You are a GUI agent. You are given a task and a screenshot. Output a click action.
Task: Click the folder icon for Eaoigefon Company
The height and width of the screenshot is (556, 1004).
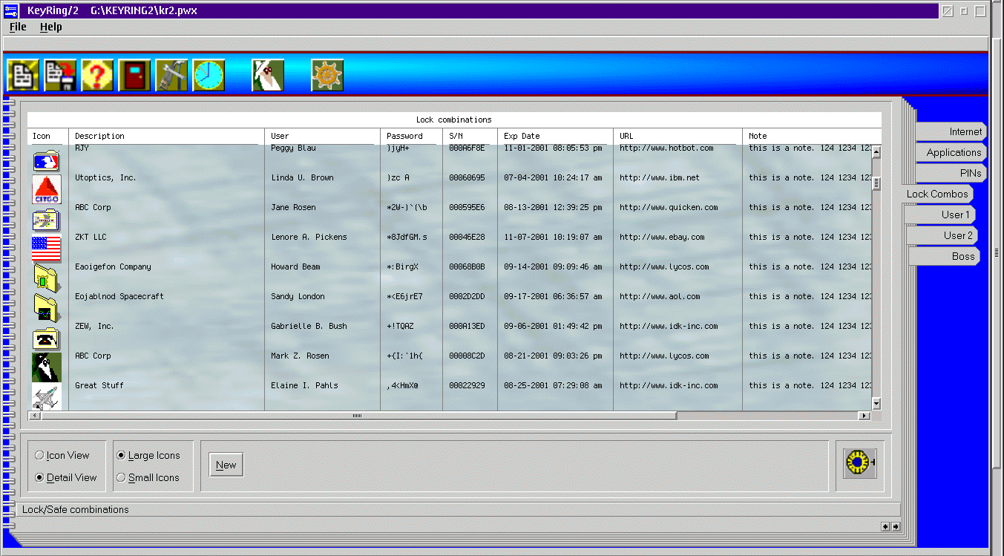47,278
